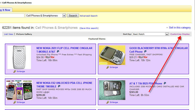Click into the search keyword input field
Screen dimensions: 195x110
tap(12, 15)
